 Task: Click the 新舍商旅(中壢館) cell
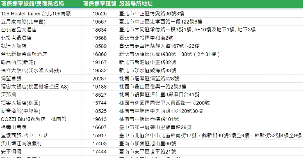[x=41, y=111]
